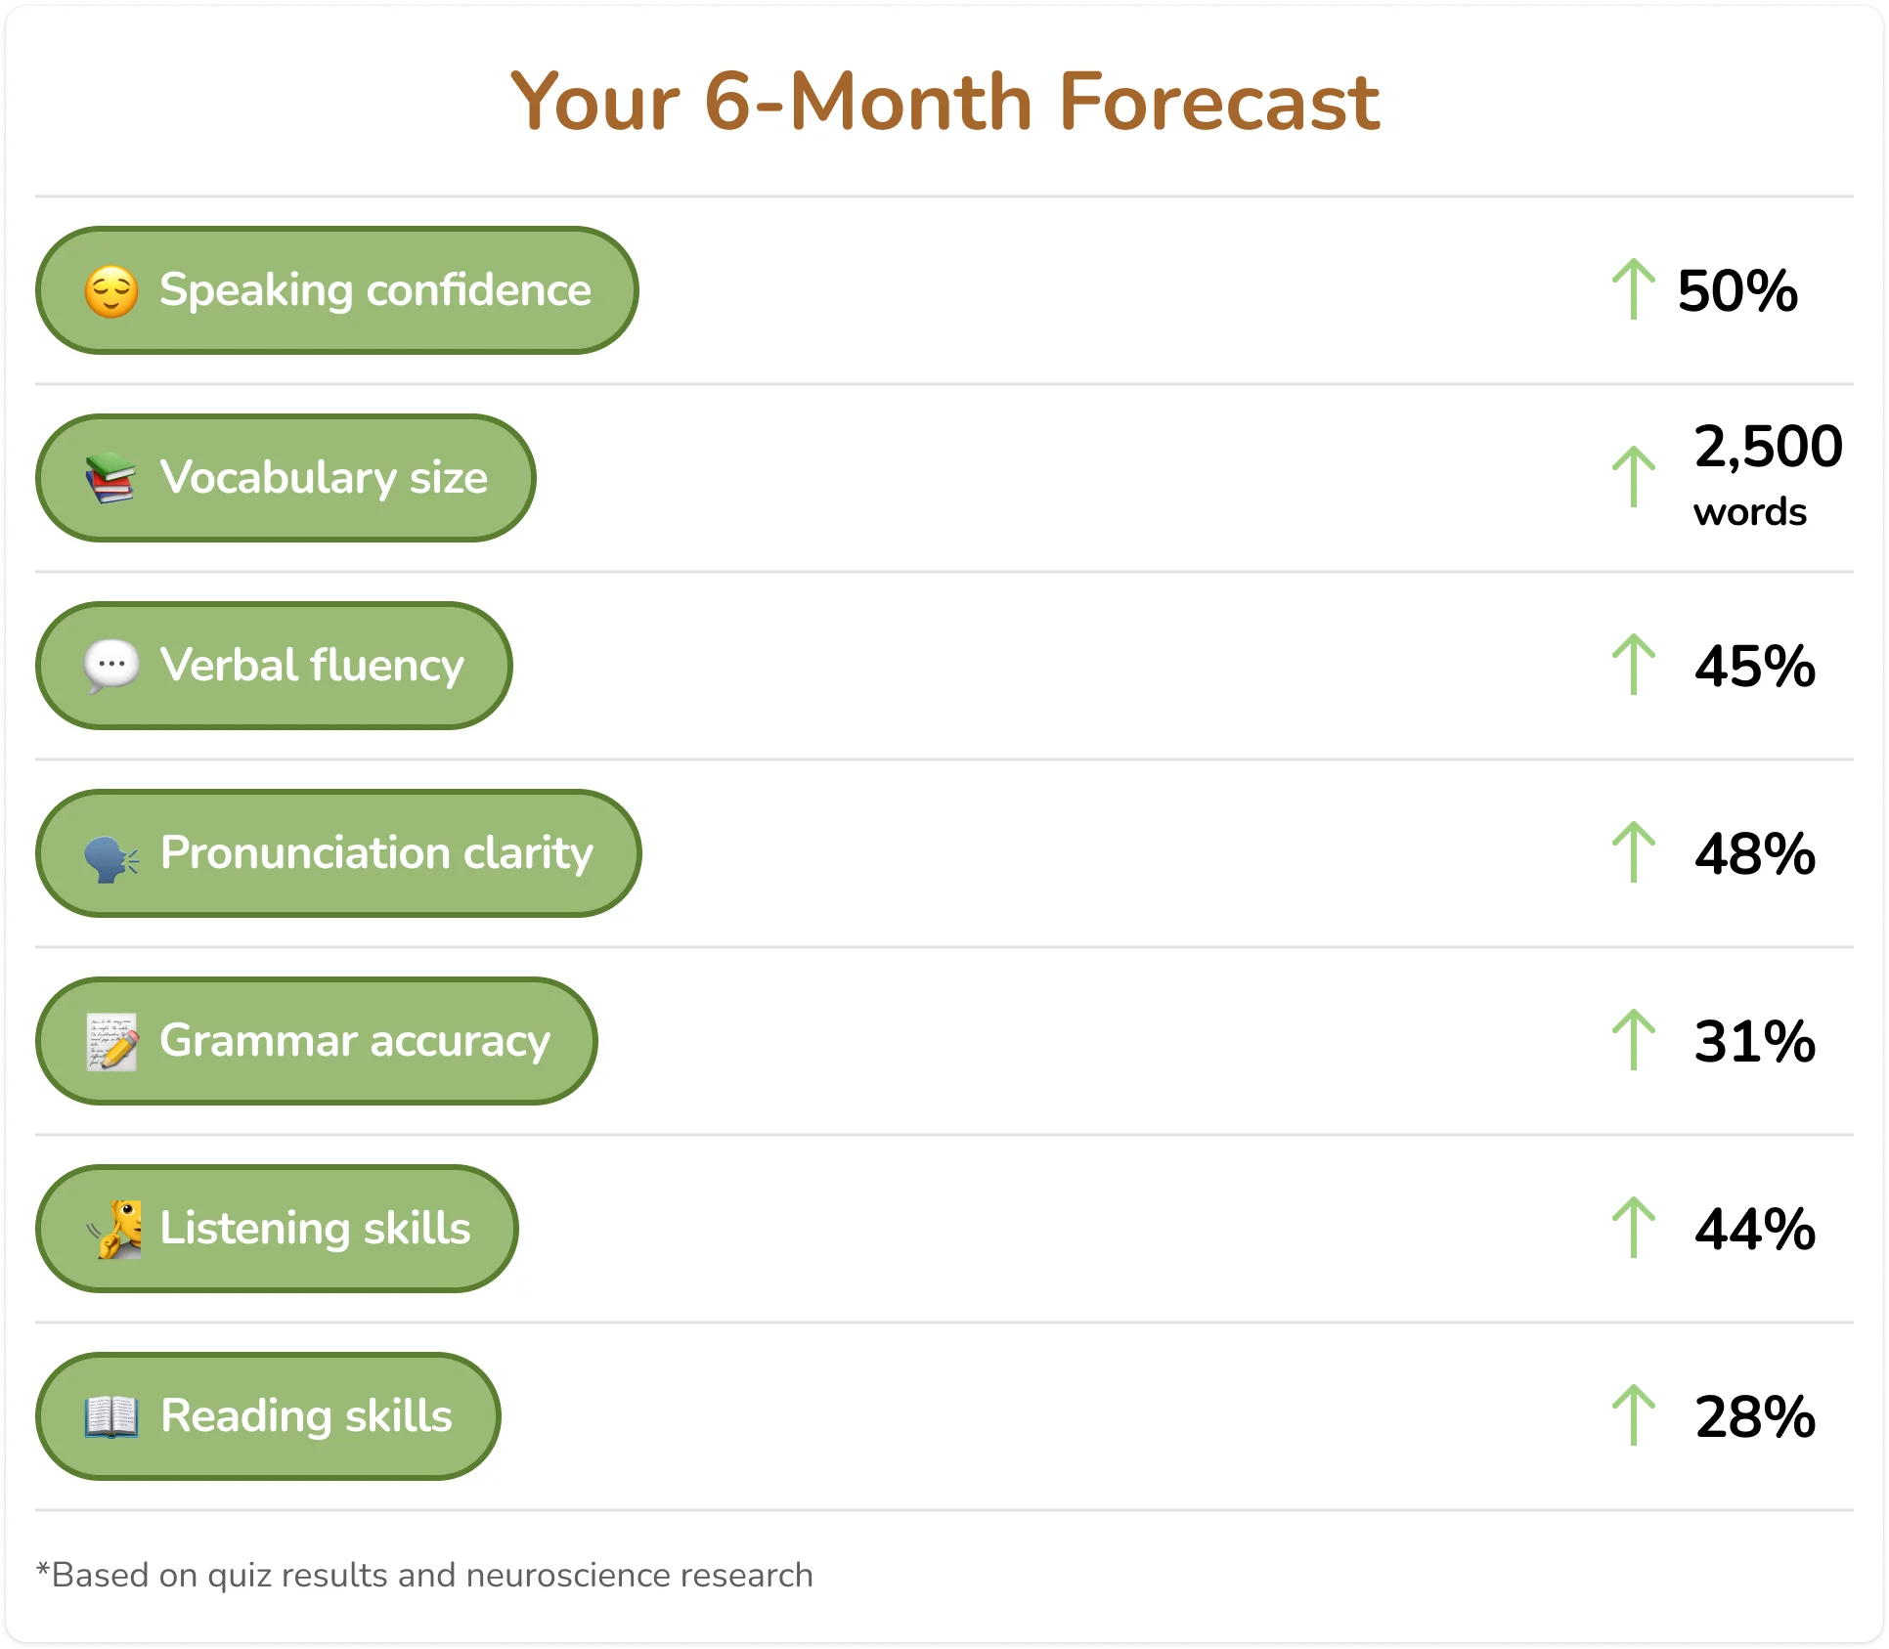Click the relieved face emoji icon
Image resolution: width=1889 pixels, height=1649 pixels.
tap(111, 291)
